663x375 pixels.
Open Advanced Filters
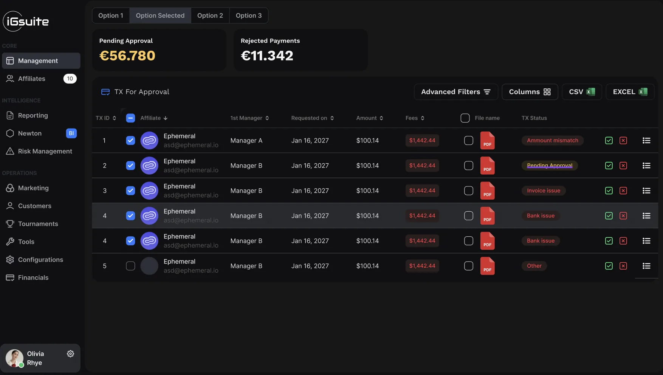click(456, 92)
